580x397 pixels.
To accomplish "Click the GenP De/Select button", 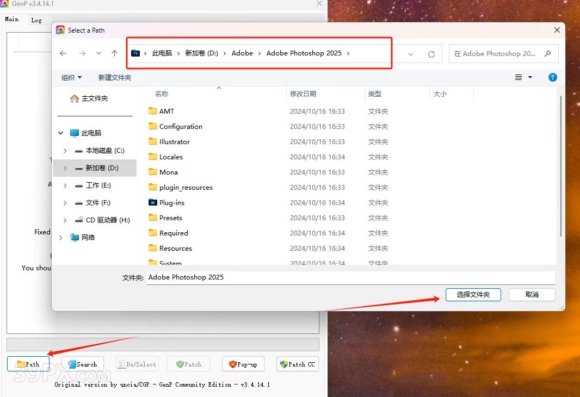I will click(x=137, y=364).
